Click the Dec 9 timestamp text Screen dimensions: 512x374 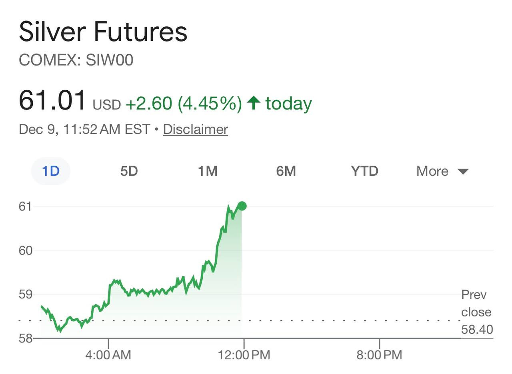[84, 129]
